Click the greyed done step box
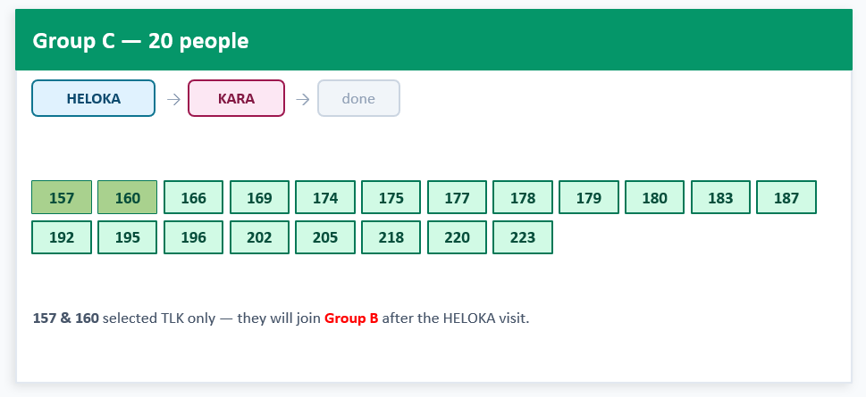This screenshot has height=397, width=866. [358, 98]
